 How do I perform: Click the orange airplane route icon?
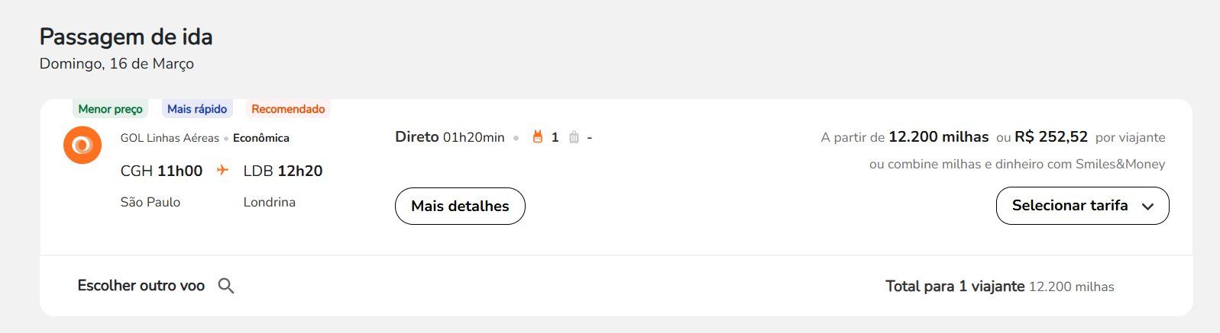(x=222, y=170)
